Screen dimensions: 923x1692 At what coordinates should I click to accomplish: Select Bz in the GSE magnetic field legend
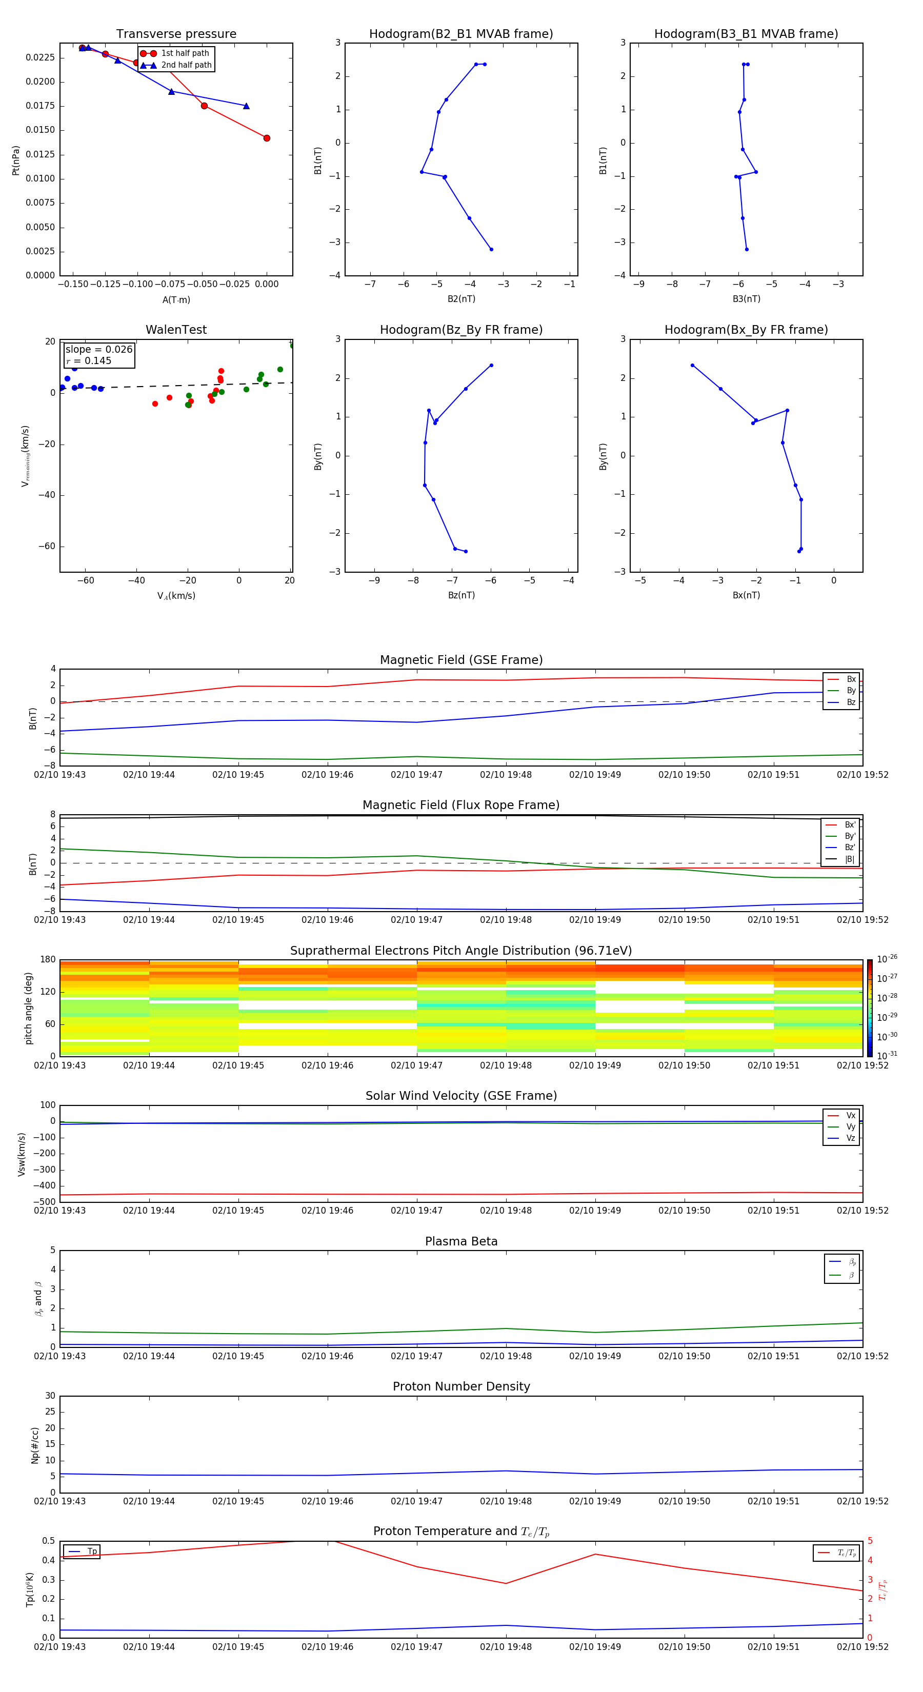coord(841,702)
